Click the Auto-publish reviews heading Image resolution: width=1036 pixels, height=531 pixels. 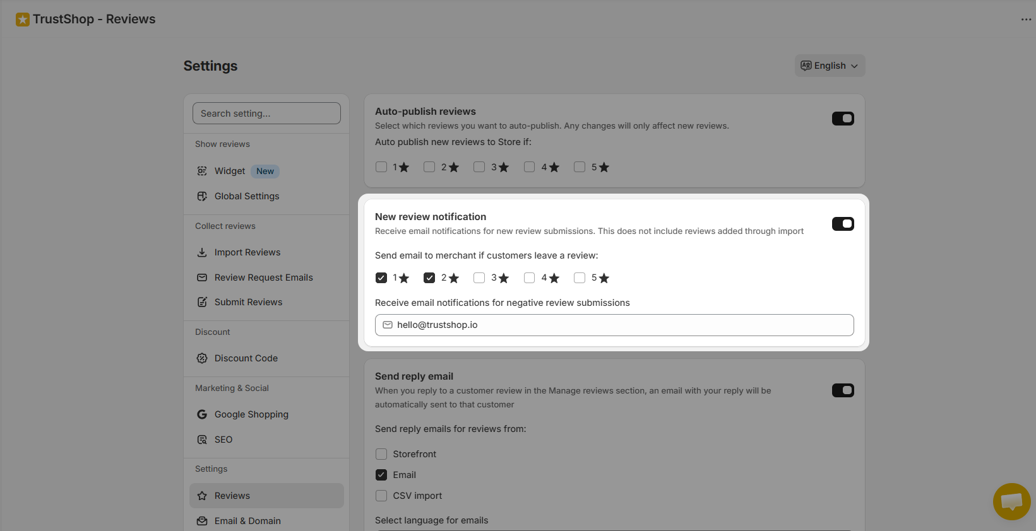coord(426,112)
